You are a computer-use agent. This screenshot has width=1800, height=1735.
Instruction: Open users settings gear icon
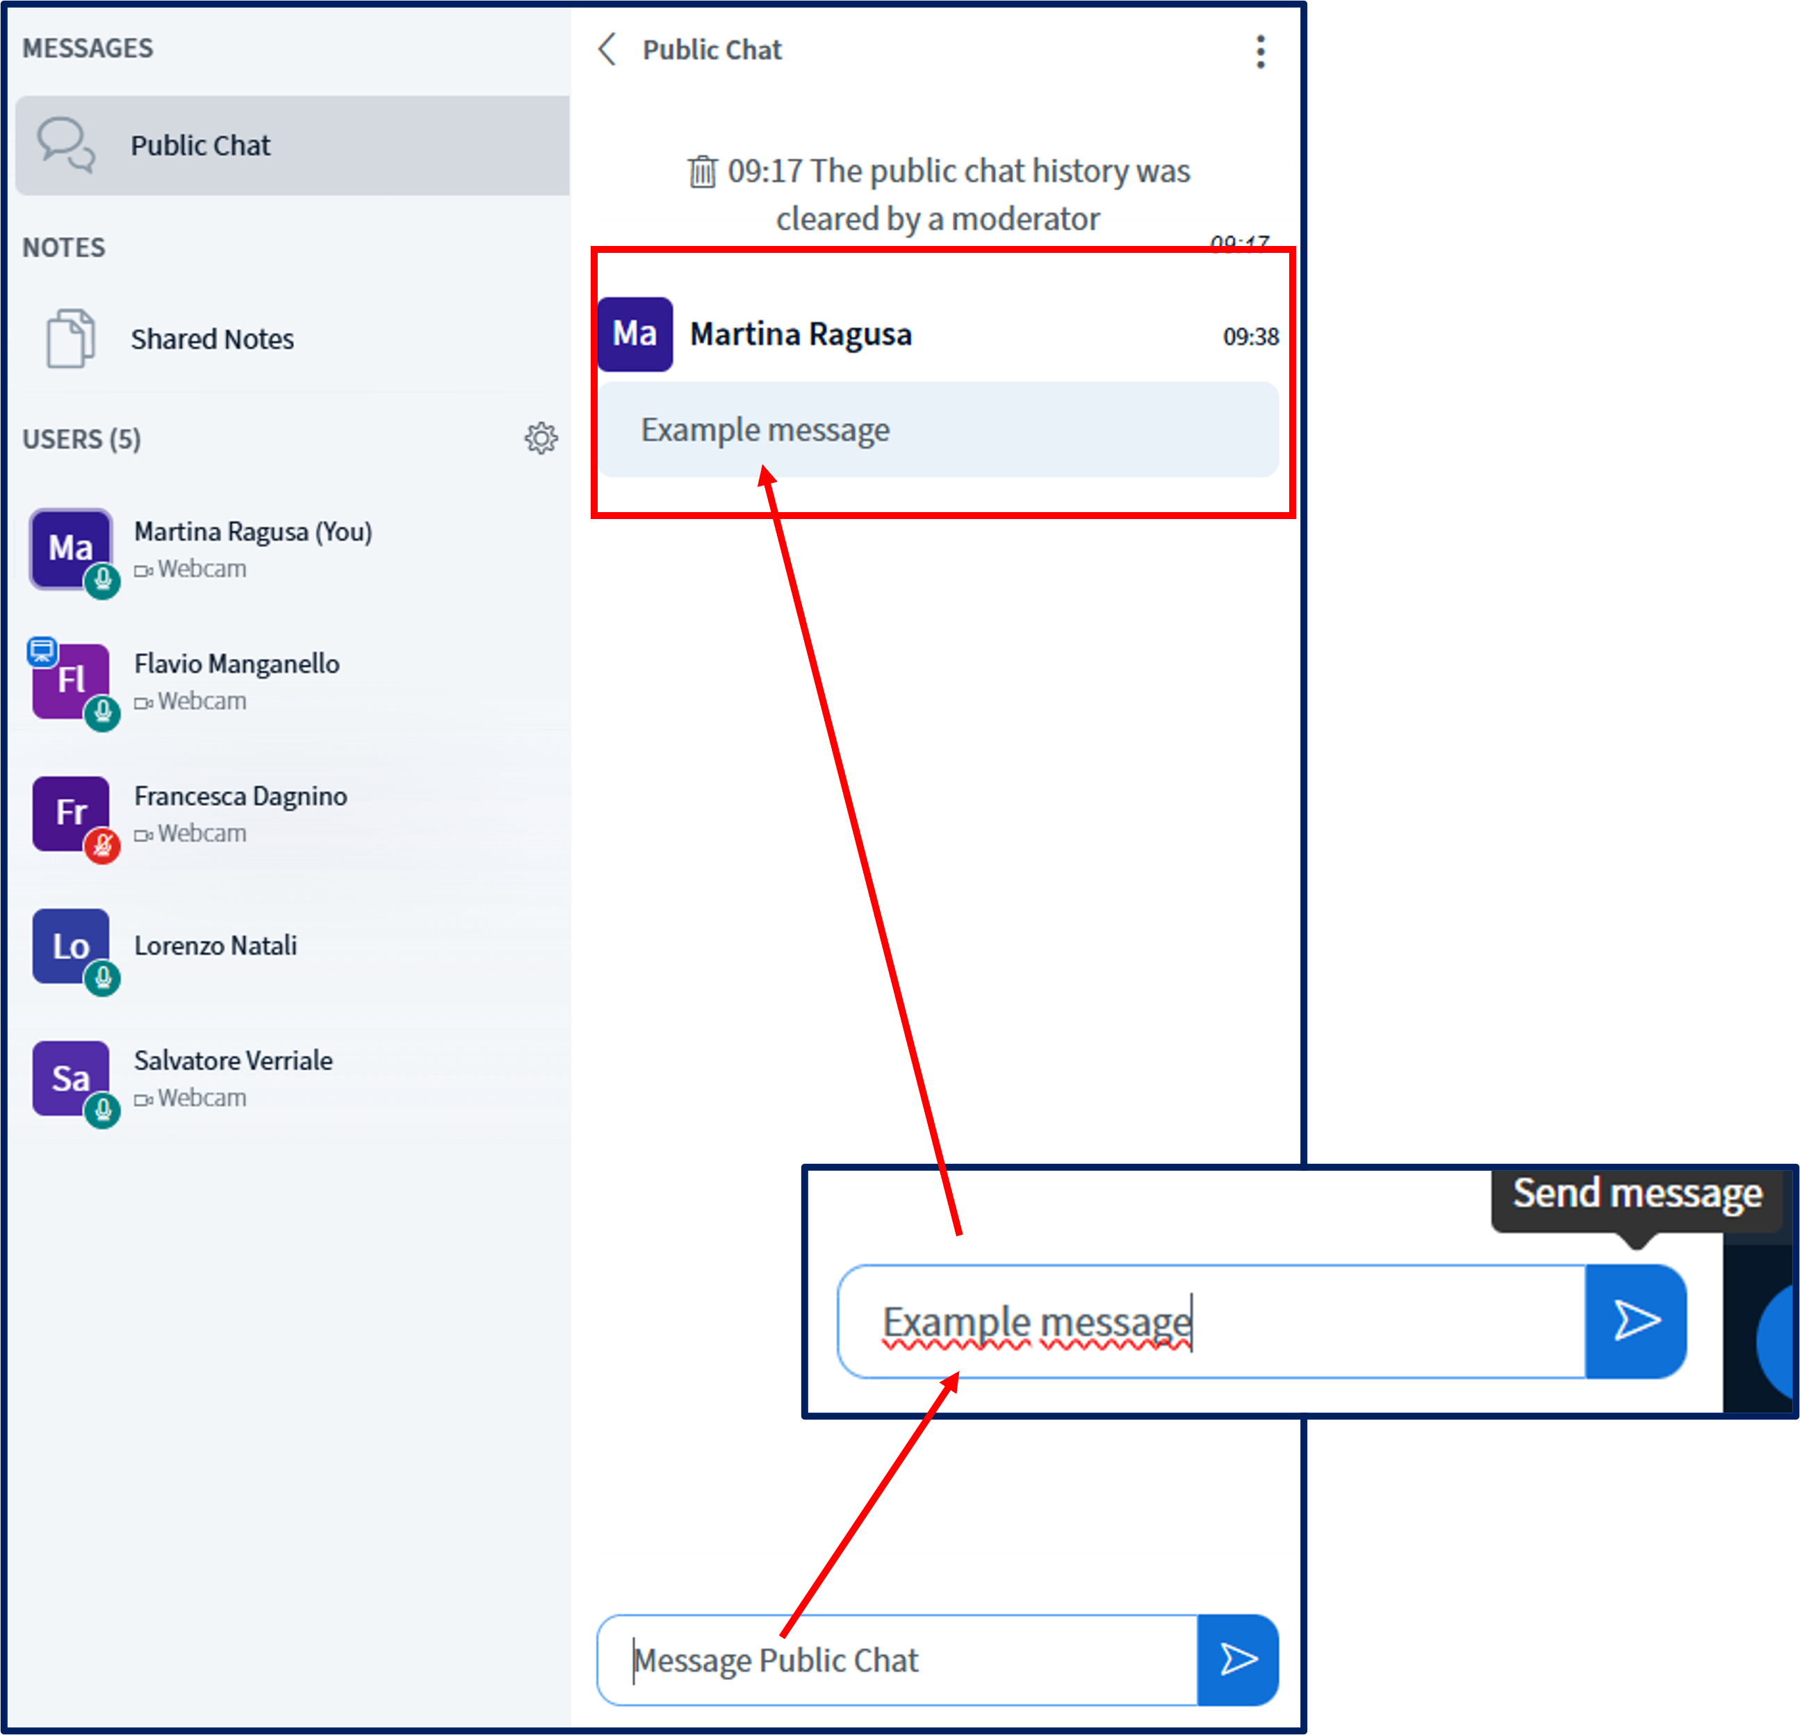click(541, 438)
